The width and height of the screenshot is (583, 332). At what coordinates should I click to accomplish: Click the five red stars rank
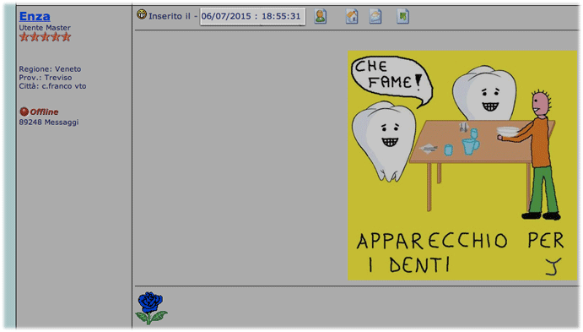tap(45, 37)
